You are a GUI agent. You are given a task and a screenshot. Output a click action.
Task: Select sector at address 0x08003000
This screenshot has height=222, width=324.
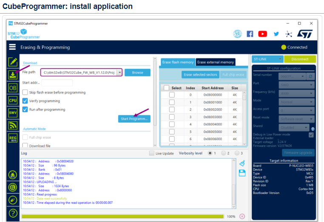pyautogui.click(x=172, y=117)
